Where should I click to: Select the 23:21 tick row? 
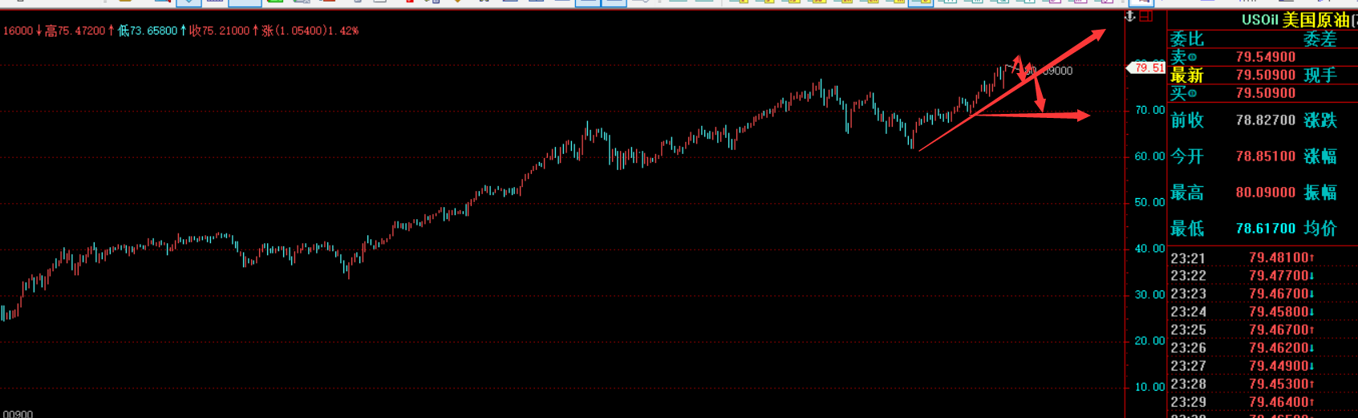click(1242, 258)
